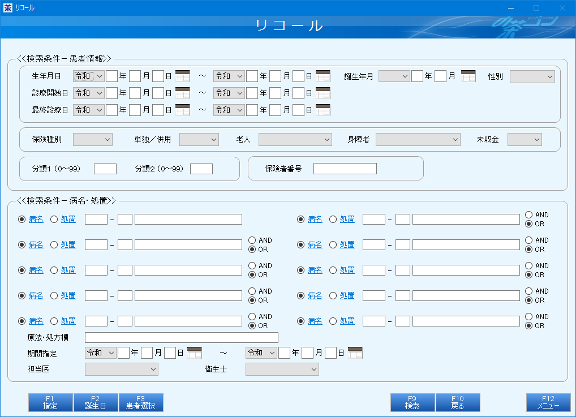Select AND for third left condition row

(x=252, y=265)
